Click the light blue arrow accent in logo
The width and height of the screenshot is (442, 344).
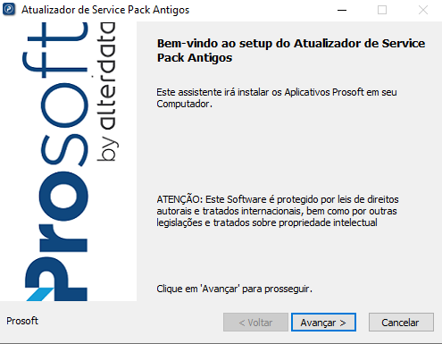40,294
